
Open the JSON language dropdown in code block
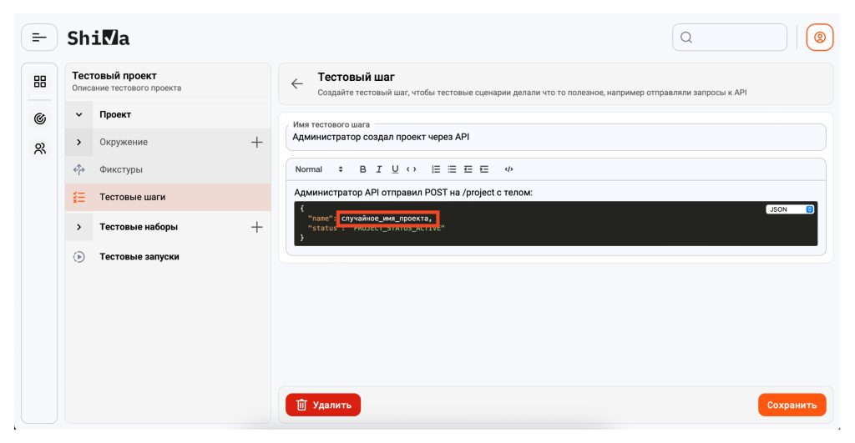(789, 209)
